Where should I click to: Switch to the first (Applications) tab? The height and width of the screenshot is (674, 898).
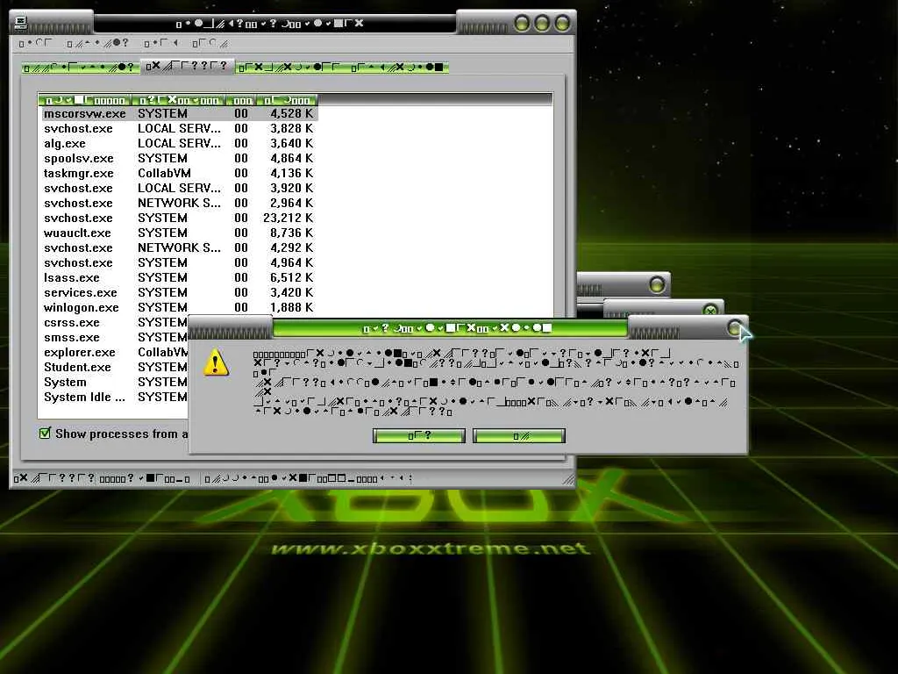point(80,68)
